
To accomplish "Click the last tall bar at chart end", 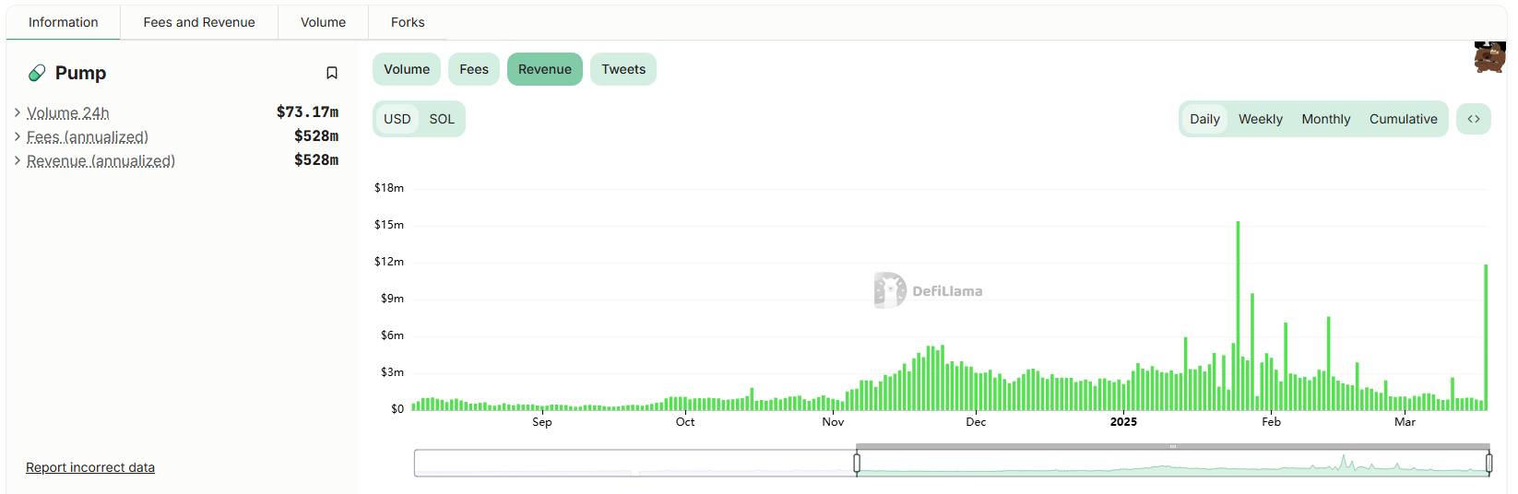I will tap(1486, 337).
